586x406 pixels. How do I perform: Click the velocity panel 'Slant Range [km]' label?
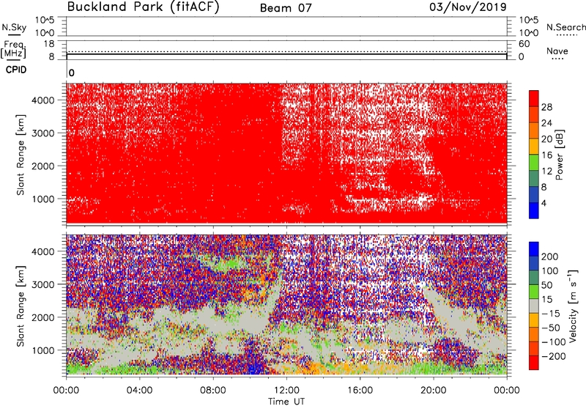(x=21, y=306)
